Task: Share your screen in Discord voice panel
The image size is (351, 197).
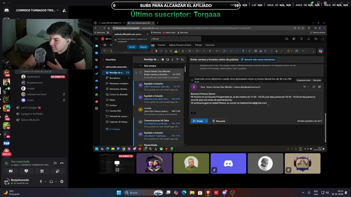Action: [26, 171]
